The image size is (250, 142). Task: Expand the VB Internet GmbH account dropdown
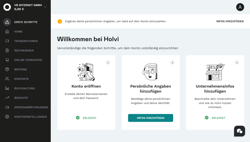point(45,7)
